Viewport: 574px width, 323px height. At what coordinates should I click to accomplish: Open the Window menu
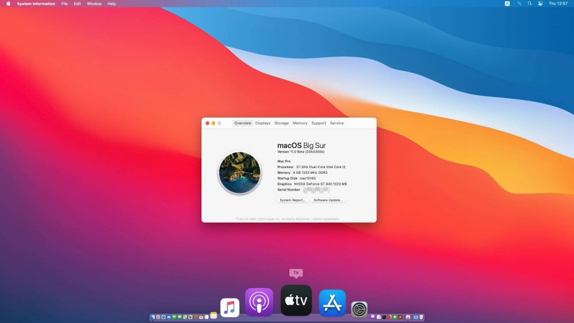click(x=94, y=3)
